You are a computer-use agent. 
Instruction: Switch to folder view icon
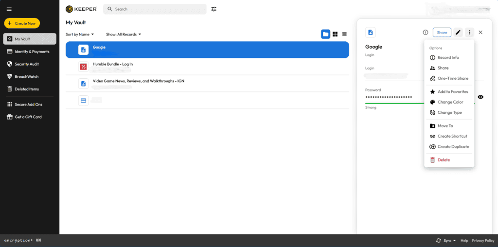coord(325,34)
